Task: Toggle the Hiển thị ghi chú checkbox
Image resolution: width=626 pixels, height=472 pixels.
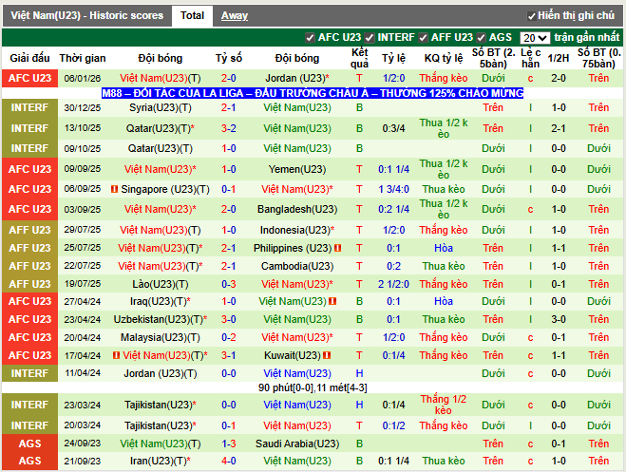Action: pyautogui.click(x=531, y=16)
